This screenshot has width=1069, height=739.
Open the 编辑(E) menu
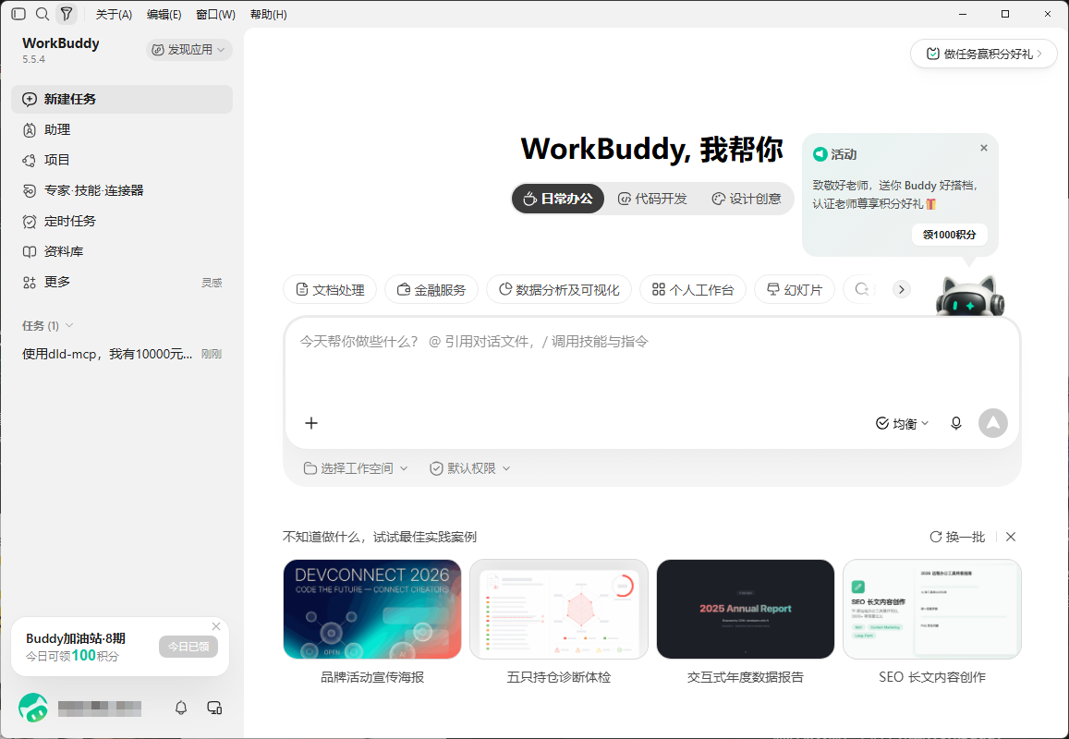pos(164,14)
